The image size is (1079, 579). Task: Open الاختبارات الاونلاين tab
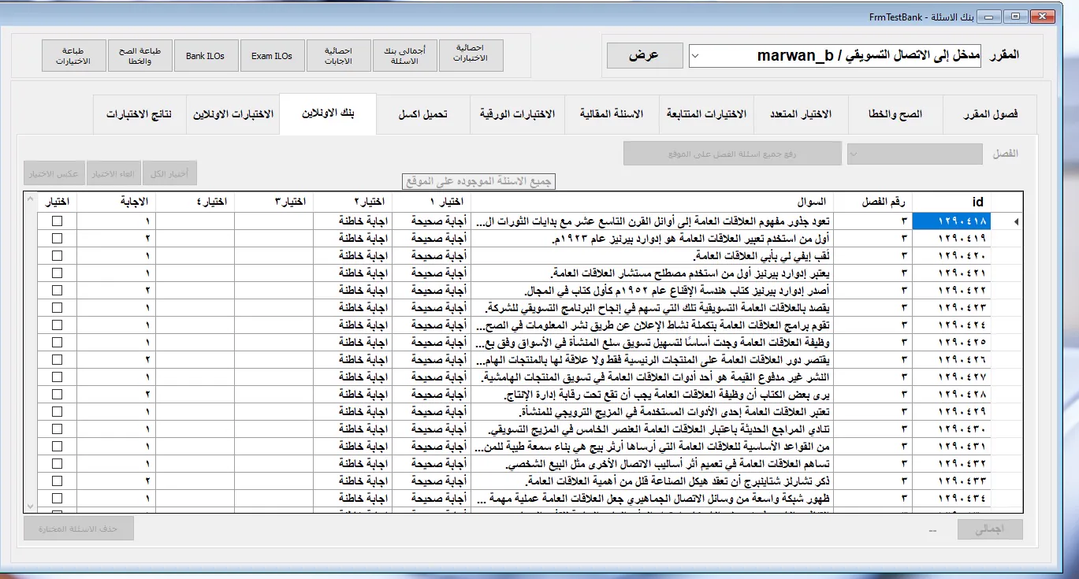point(233,114)
